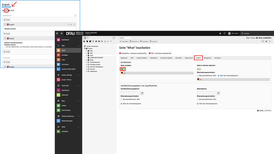Image resolution: width=274 pixels, height=154 pixels.
Task: Click the Löschen button
Action: pyautogui.click(x=154, y=41)
